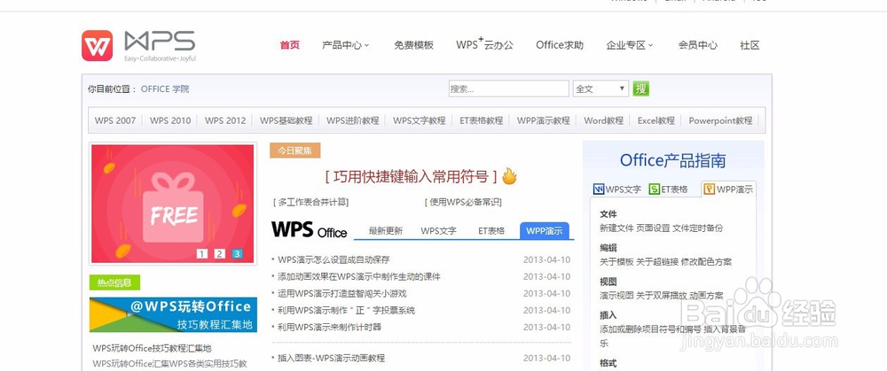Open the Excel教程 category
Screen dimensions: 887x371
point(656,120)
